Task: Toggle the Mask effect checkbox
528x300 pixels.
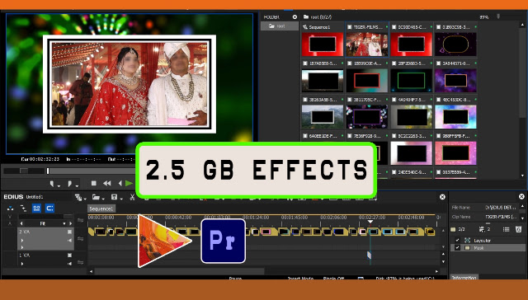Action: pyautogui.click(x=457, y=248)
